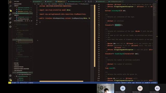
Task: Change Spaces: 4 indentation setting
Action: pyautogui.click(x=124, y=83)
